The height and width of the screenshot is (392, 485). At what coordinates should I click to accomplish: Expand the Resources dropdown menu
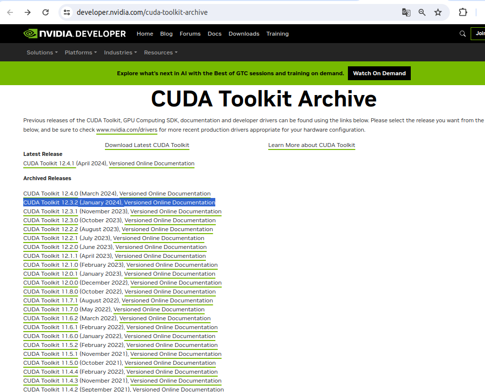tap(160, 52)
